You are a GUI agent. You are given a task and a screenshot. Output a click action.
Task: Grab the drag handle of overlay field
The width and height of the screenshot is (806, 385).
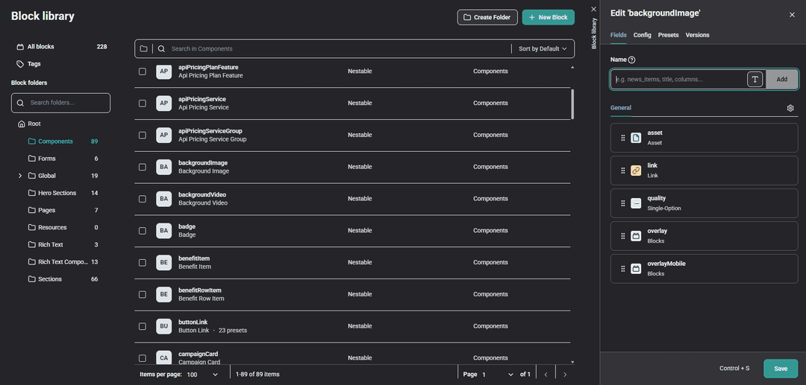click(623, 236)
